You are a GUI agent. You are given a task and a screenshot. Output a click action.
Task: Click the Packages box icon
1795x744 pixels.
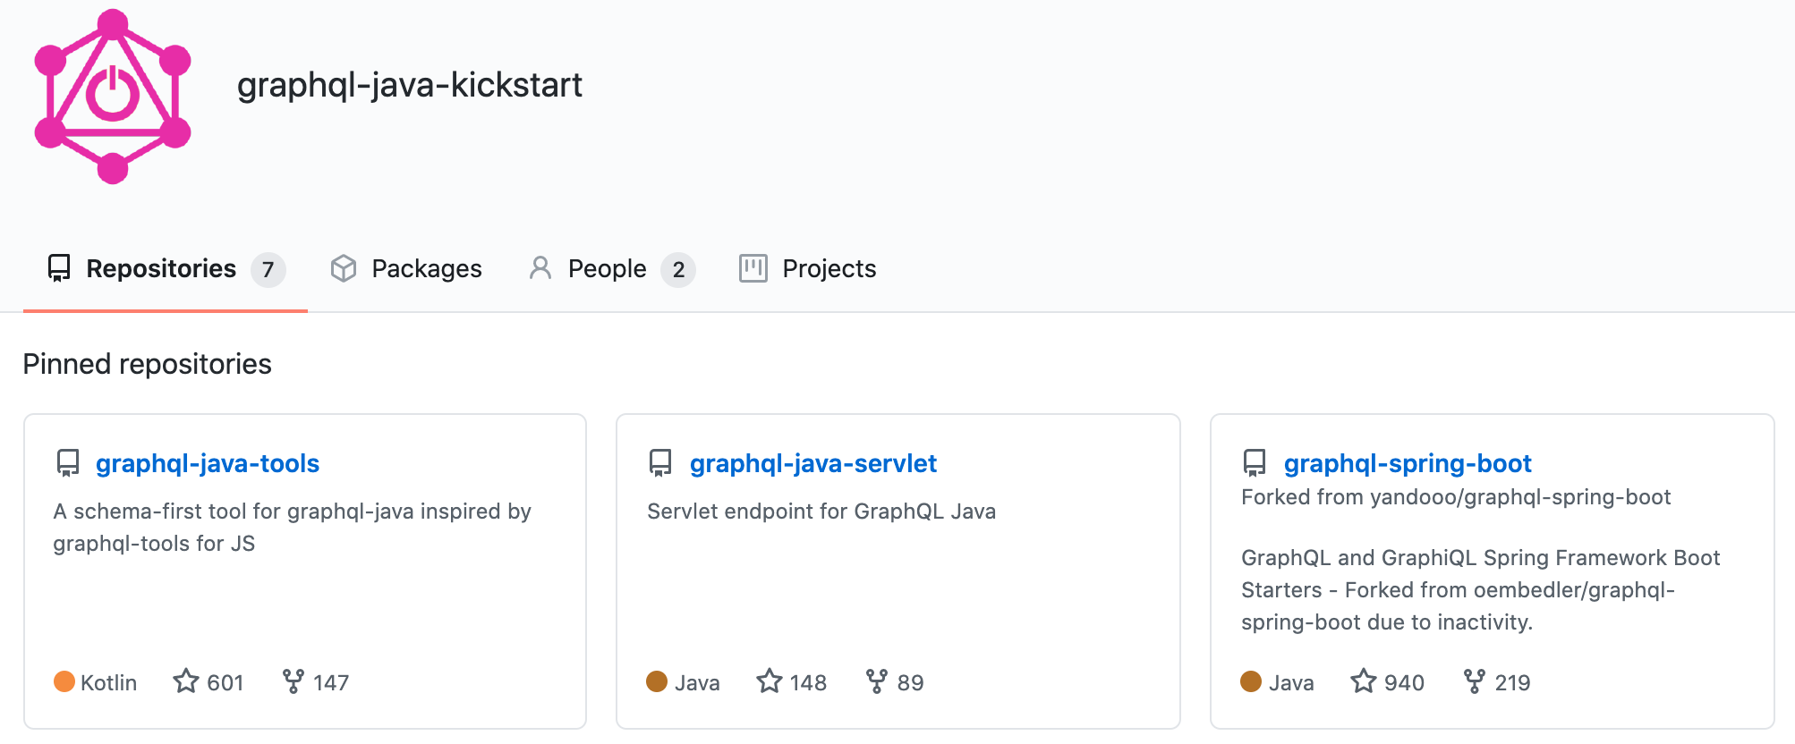[344, 268]
